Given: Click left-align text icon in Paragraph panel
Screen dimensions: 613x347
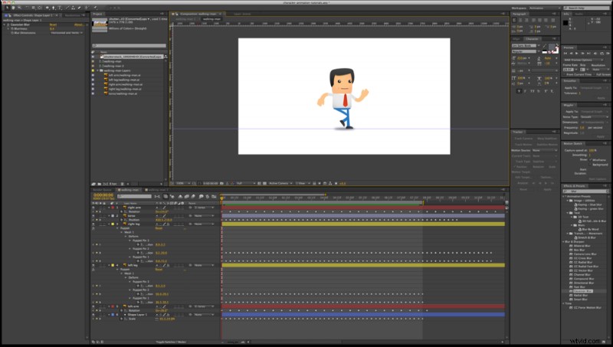Looking at the screenshot, I should pos(514,21).
